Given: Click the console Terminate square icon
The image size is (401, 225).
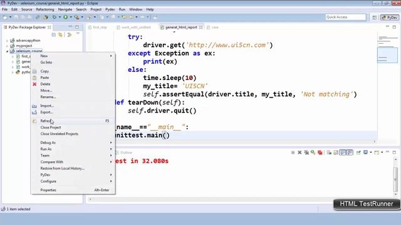Looking at the screenshot, I should (293, 152).
